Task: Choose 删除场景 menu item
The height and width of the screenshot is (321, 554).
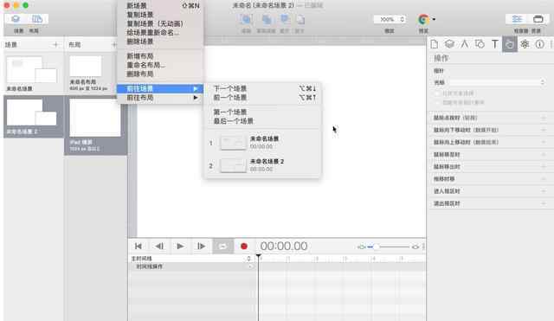Action: [160, 42]
